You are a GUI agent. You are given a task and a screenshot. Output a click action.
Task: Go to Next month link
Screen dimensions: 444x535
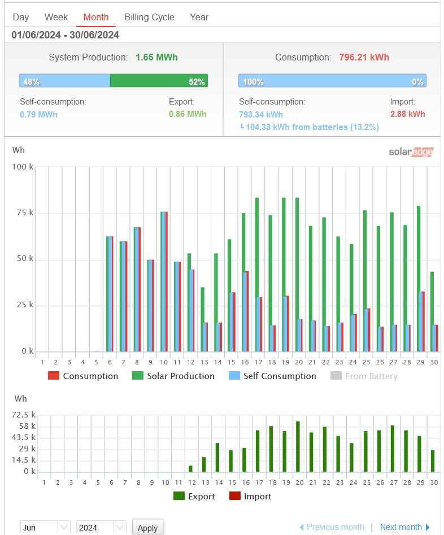(404, 527)
